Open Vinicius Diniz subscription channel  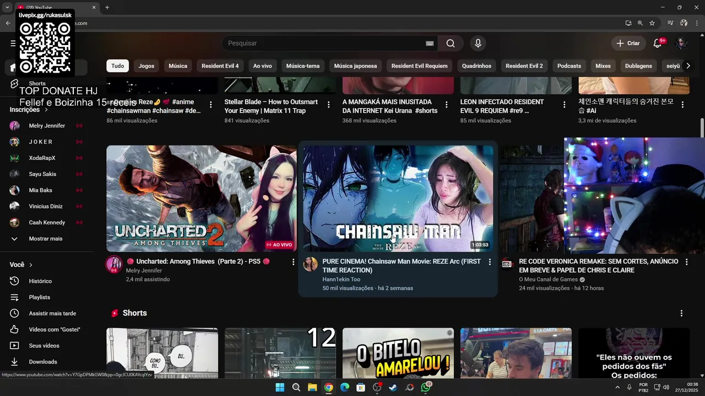click(46, 206)
